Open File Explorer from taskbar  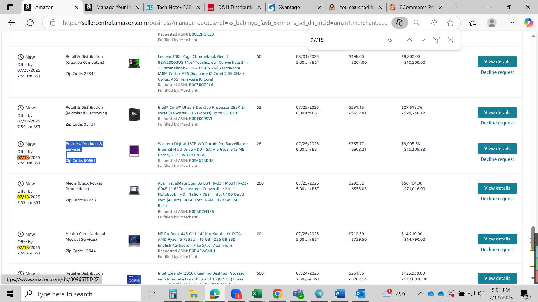(x=194, y=294)
